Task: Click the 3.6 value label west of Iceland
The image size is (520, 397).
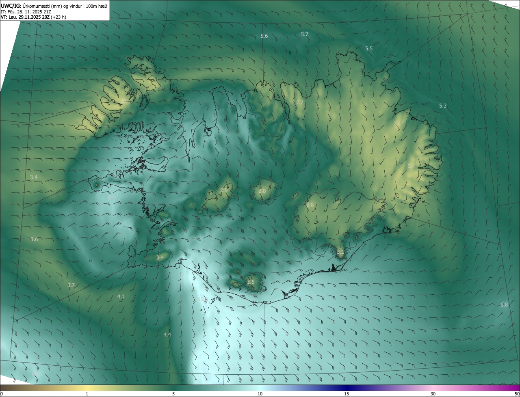Action: click(34, 239)
